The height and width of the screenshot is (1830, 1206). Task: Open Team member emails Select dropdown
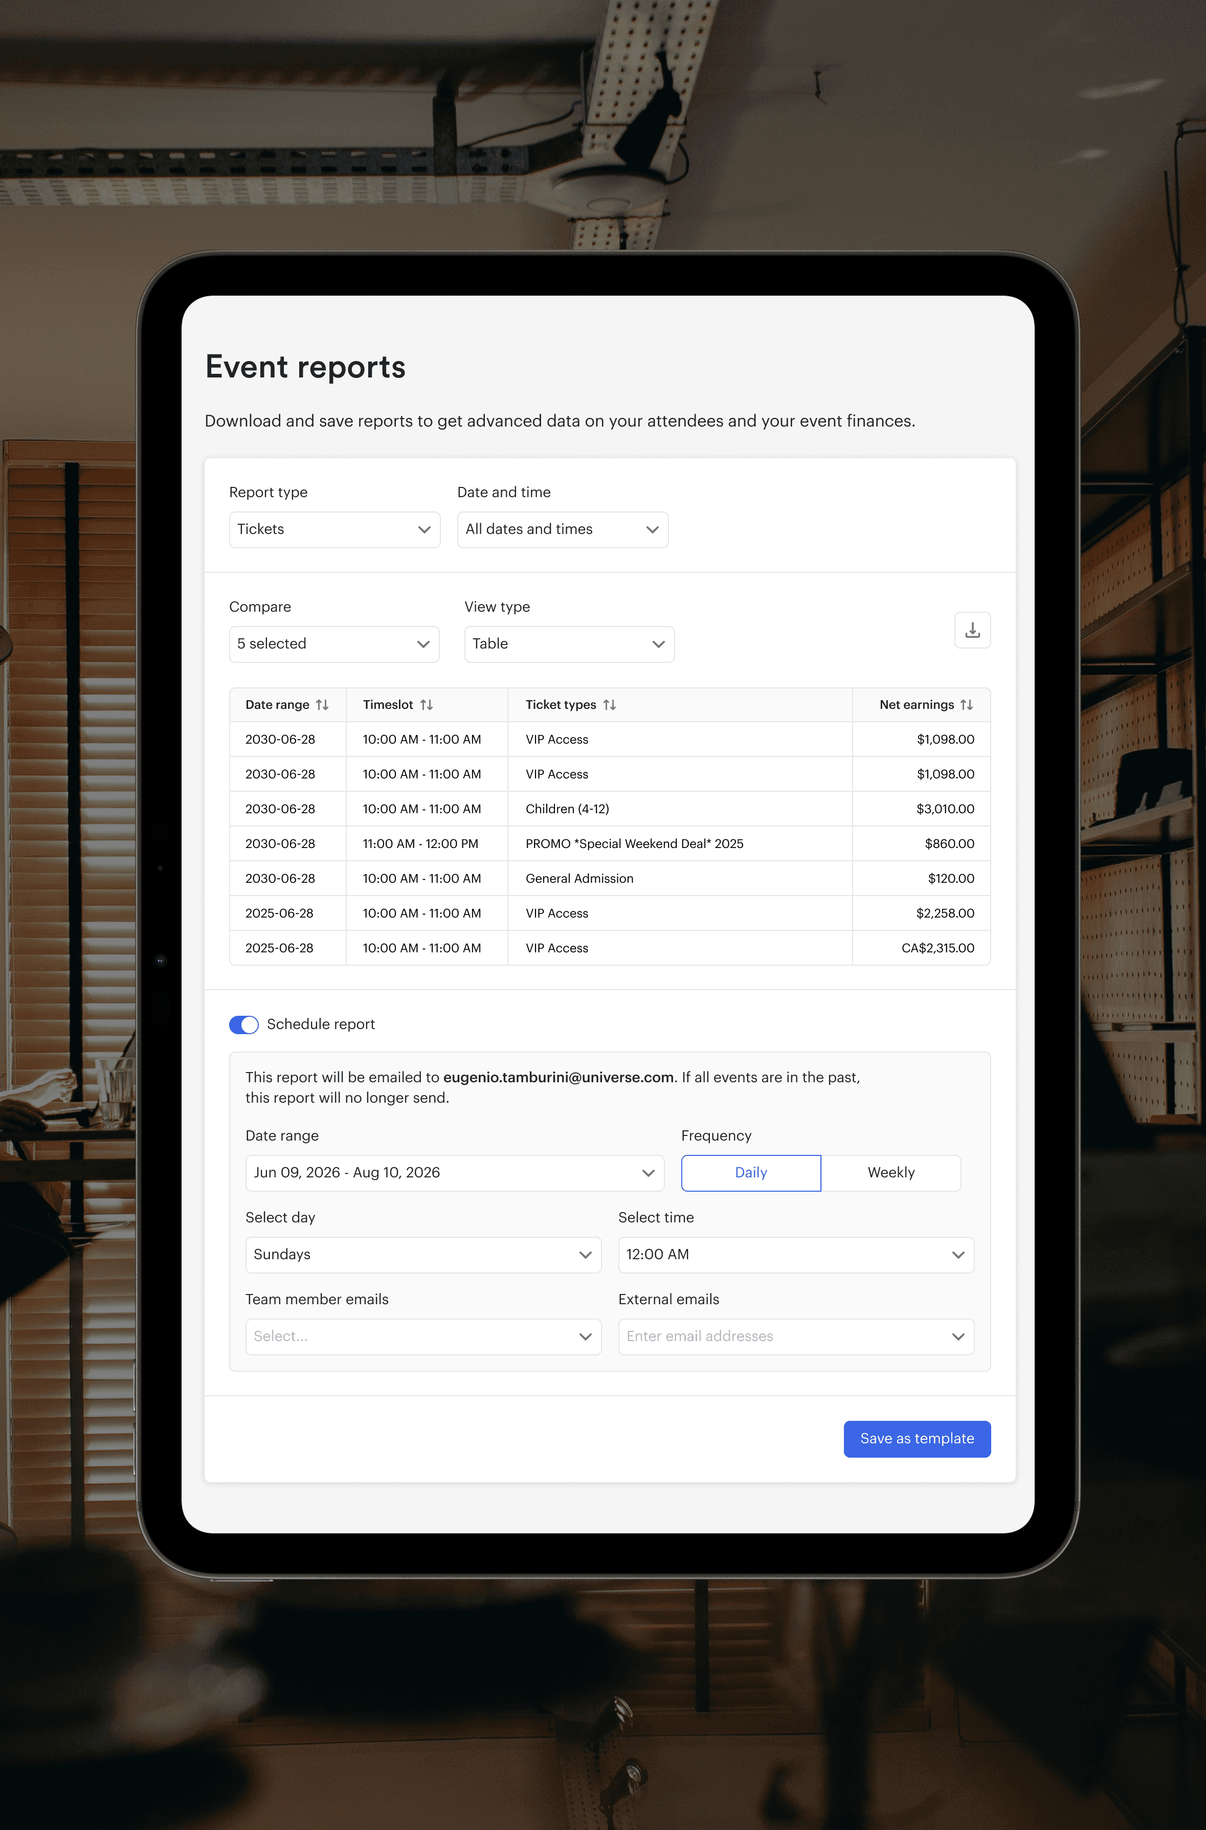423,1337
